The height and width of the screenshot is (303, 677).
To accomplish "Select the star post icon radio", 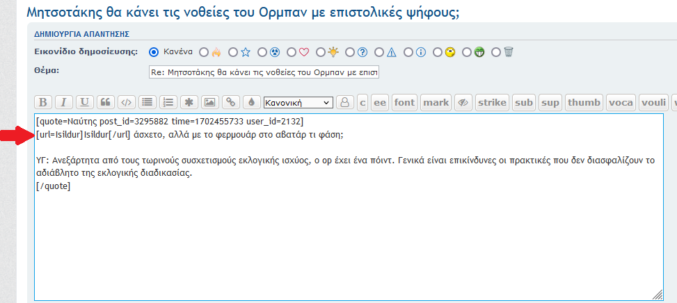I will [232, 52].
